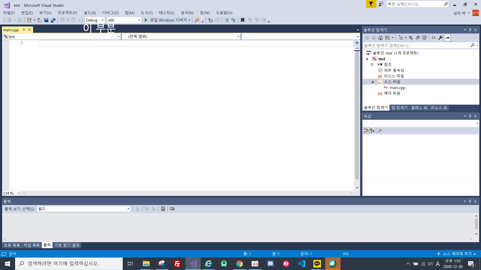Collapse the 소스 파일 folder node

[x=372, y=82]
